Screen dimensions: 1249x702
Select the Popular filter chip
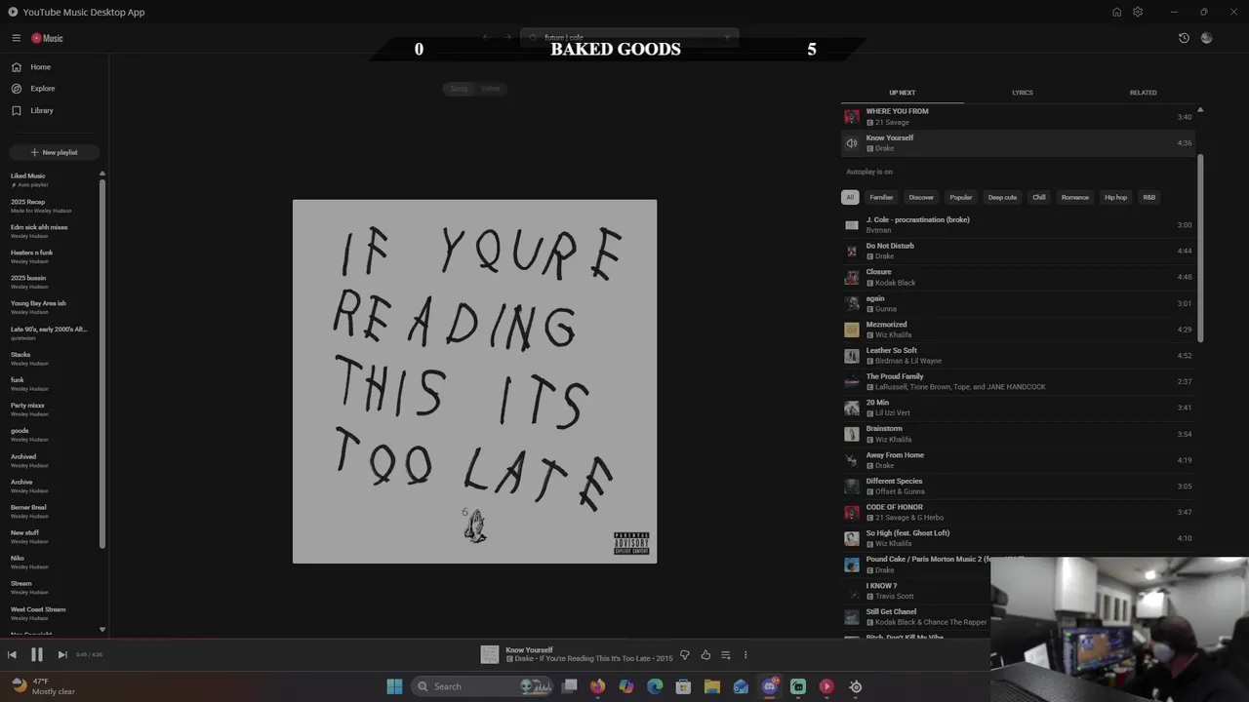[x=961, y=197]
